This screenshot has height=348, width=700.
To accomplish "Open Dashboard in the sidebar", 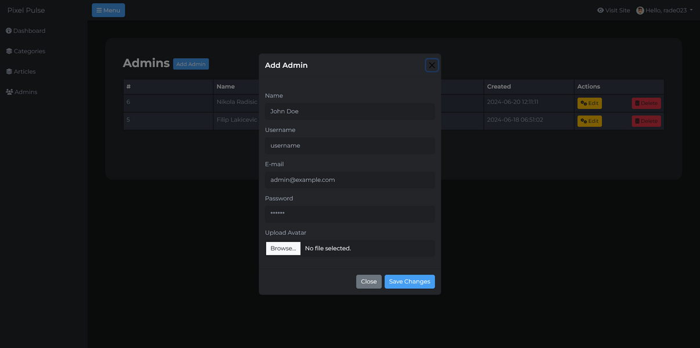I will [26, 31].
